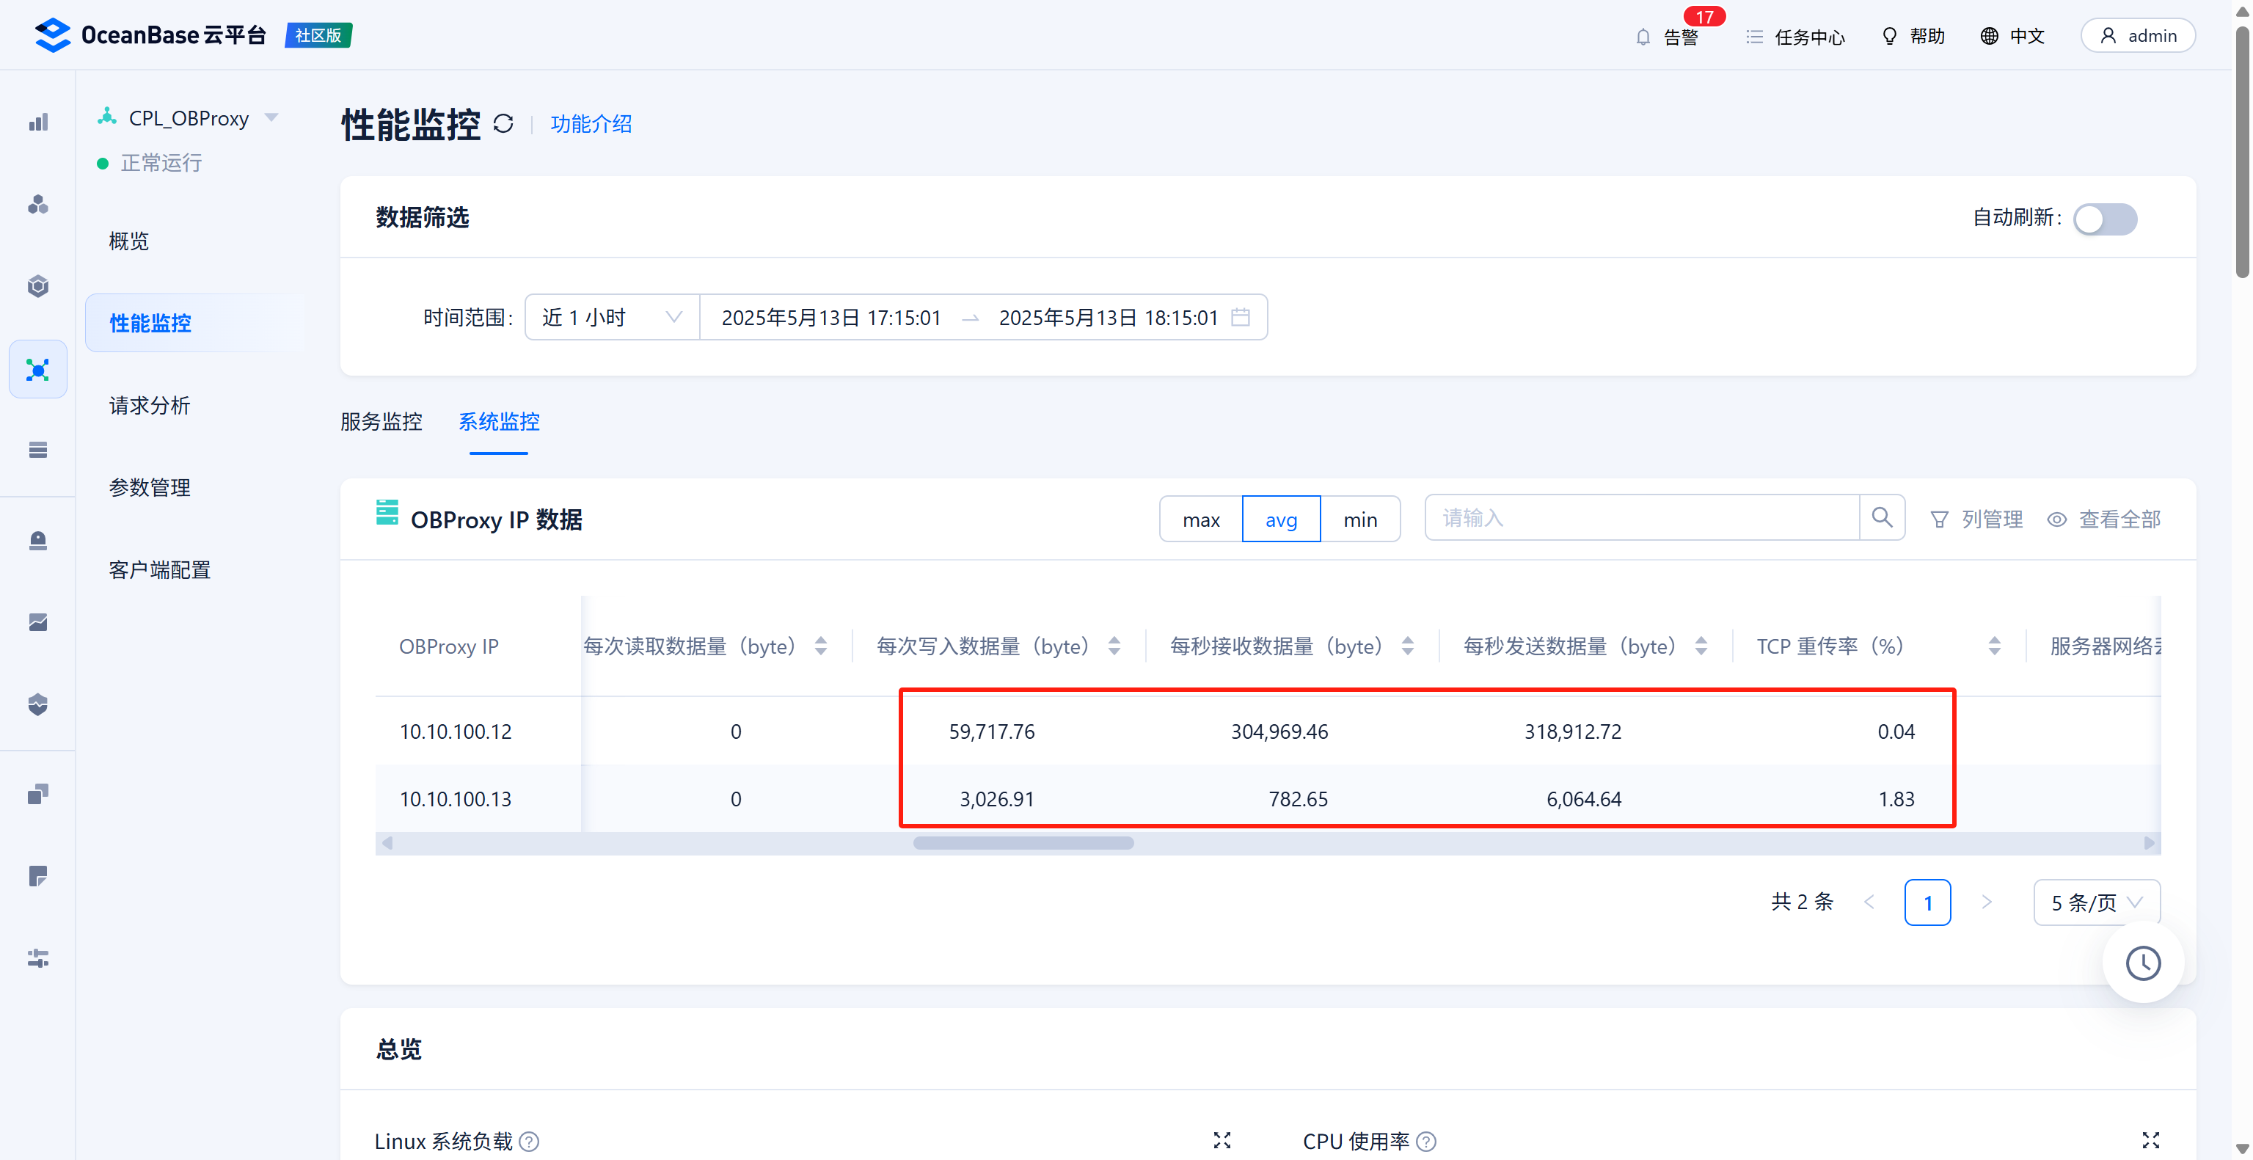Click the CPL_OBProxy cluster icon
The height and width of the screenshot is (1160, 2253).
(106, 117)
